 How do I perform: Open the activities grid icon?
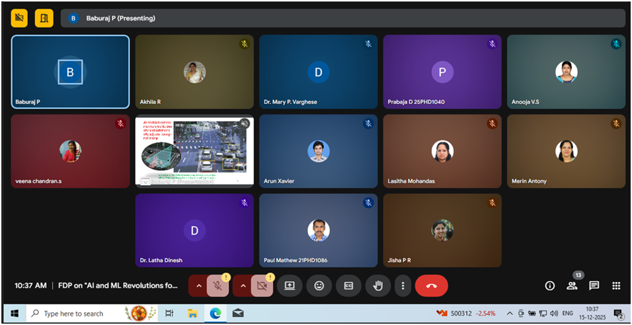click(616, 286)
